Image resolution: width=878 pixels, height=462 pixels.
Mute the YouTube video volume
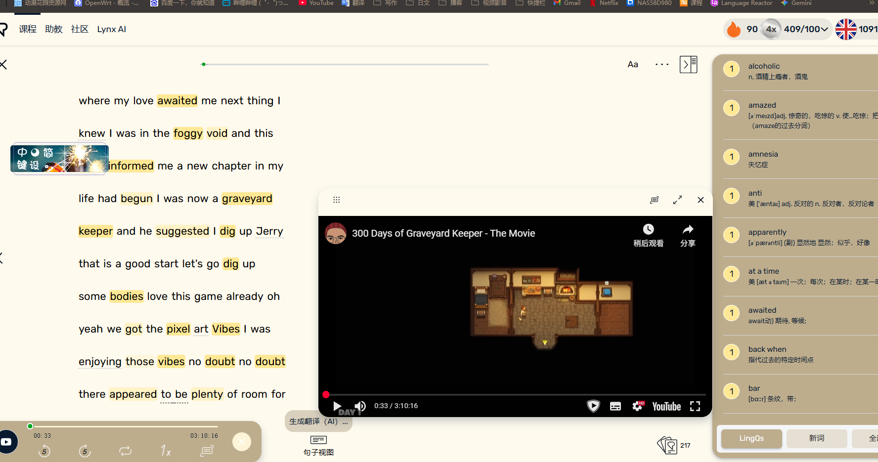360,406
